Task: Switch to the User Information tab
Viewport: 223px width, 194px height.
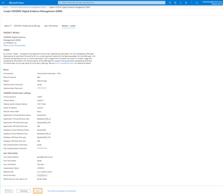Action: coord(51,26)
